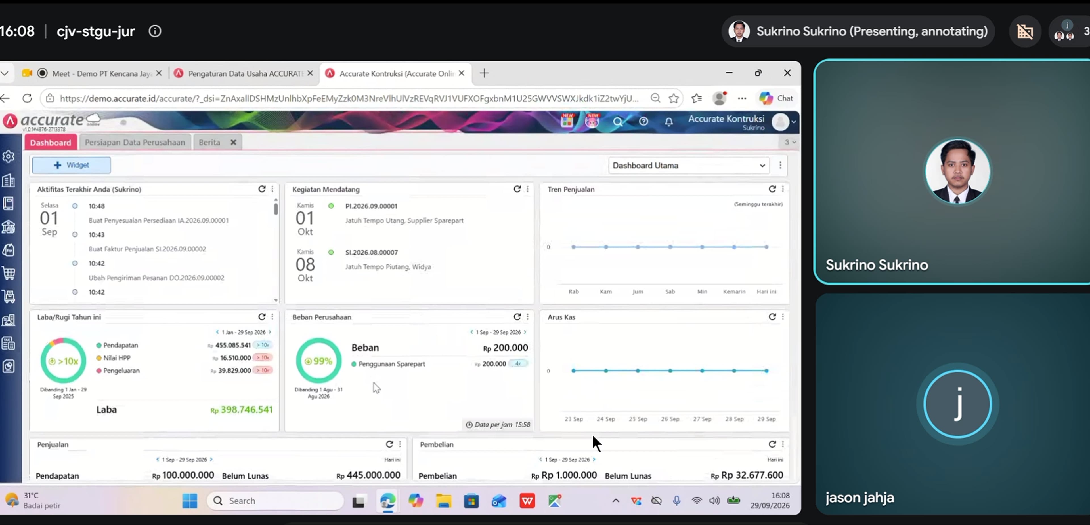Open the apps grid icon marked NEW
Image resolution: width=1090 pixels, height=525 pixels.
[567, 121]
